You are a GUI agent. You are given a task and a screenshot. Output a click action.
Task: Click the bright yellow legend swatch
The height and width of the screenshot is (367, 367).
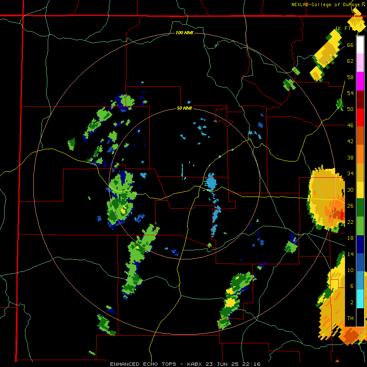pos(360,190)
